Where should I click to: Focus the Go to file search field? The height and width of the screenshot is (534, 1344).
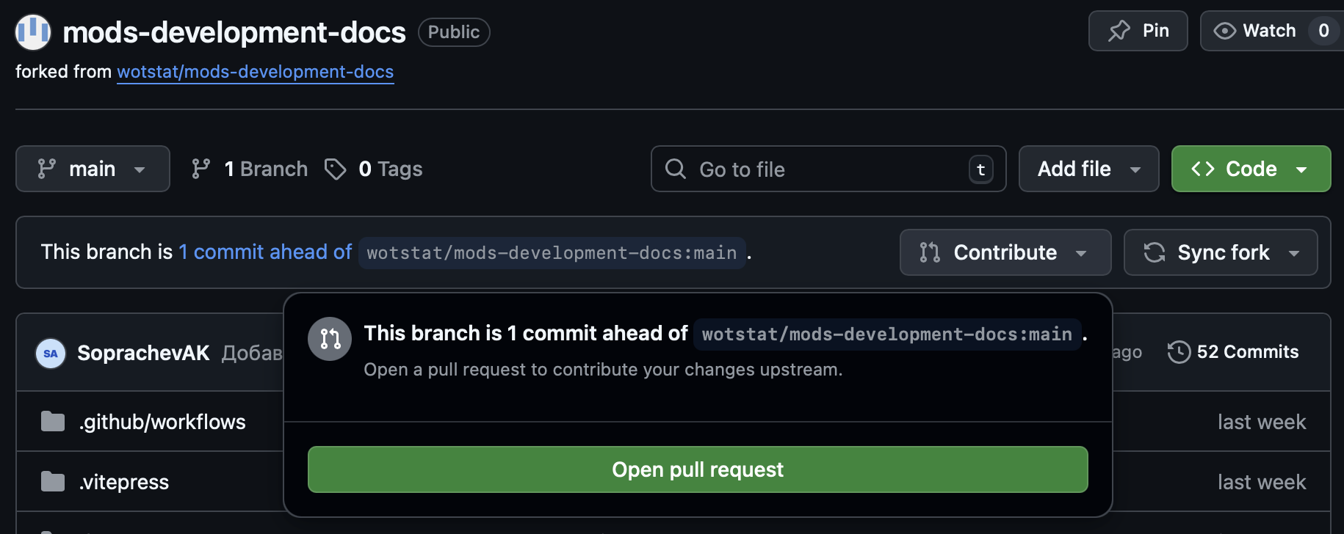point(828,169)
